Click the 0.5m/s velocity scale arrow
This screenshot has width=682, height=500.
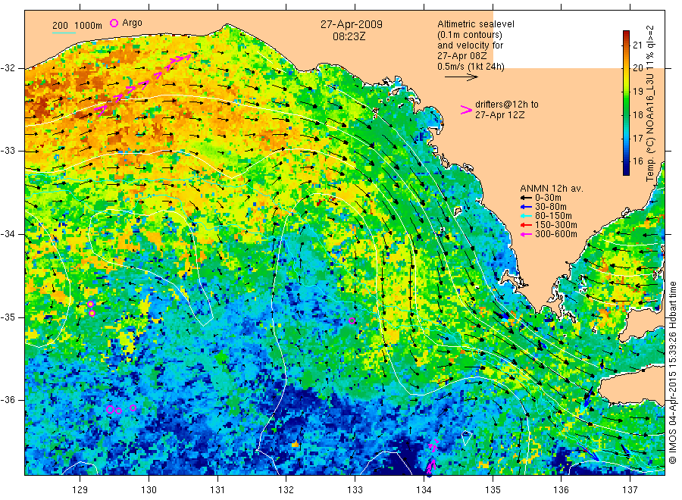click(461, 77)
